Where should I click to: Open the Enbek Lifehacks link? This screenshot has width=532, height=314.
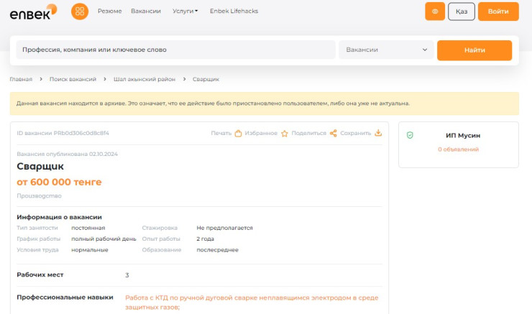[x=234, y=11]
